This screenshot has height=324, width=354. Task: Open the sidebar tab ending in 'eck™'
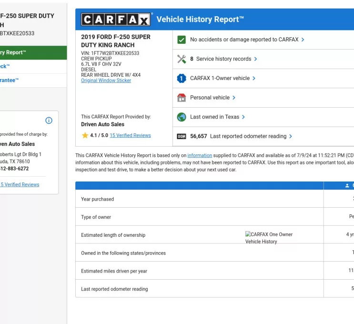[33, 66]
